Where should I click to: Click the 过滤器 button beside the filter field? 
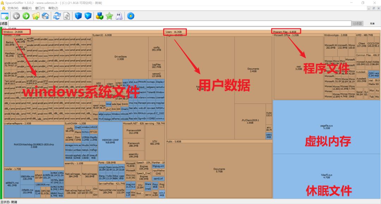coord(357,24)
